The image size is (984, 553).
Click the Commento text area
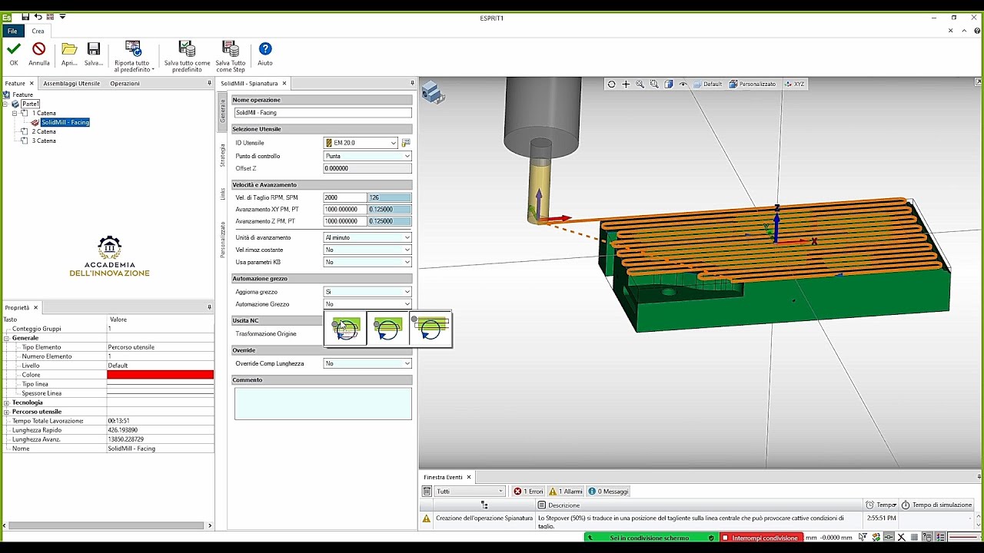[323, 403]
